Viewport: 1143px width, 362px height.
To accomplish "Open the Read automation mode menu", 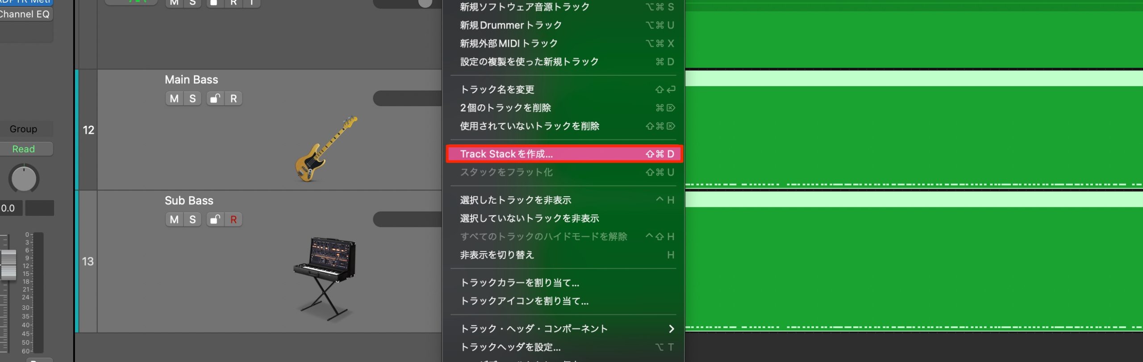I will point(25,149).
